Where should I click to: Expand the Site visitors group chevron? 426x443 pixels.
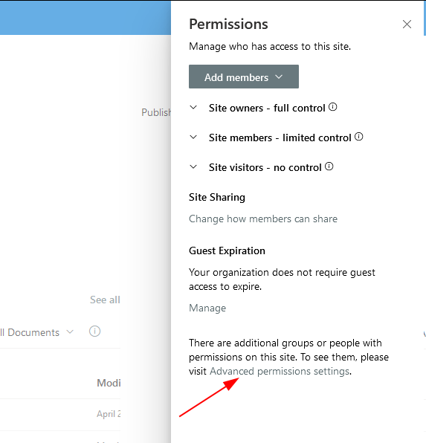193,166
